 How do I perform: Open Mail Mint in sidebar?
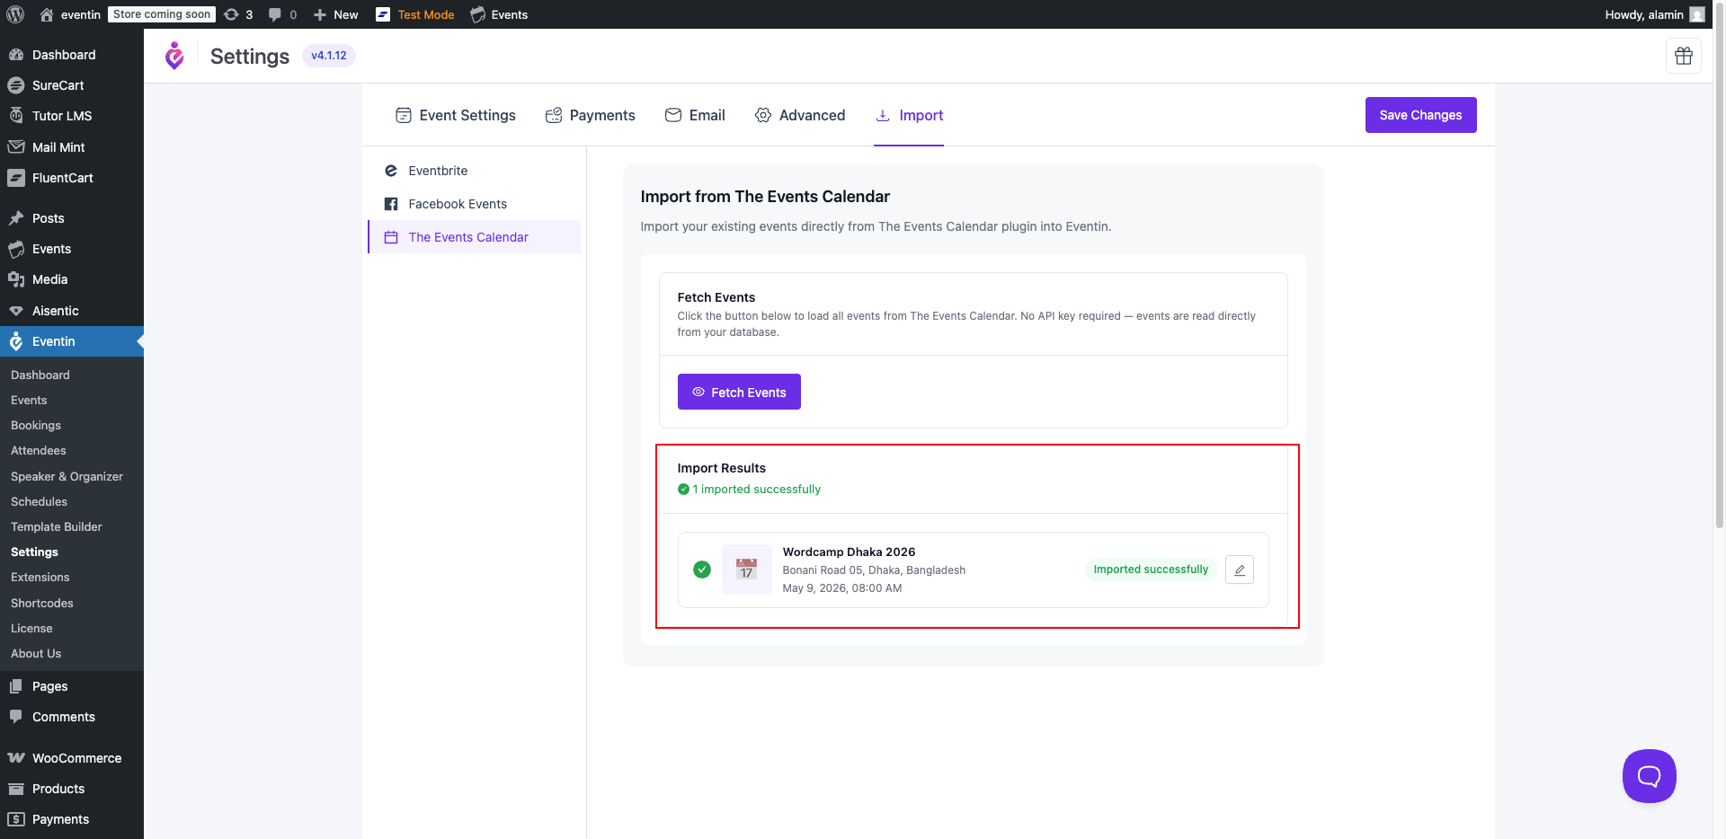pos(72,147)
